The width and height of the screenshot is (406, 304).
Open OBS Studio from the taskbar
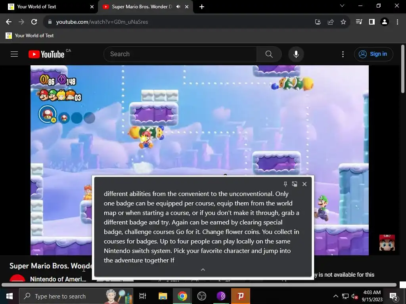[x=201, y=296]
